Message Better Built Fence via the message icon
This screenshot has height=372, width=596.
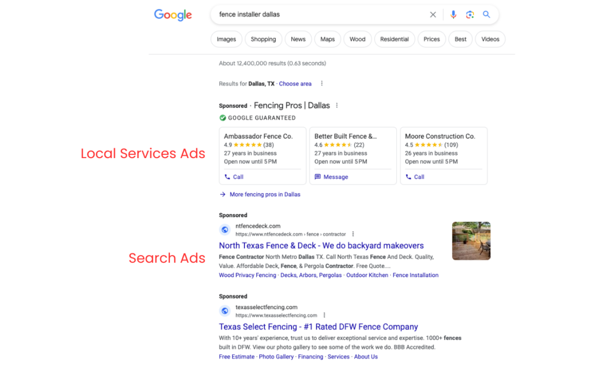[x=318, y=177]
